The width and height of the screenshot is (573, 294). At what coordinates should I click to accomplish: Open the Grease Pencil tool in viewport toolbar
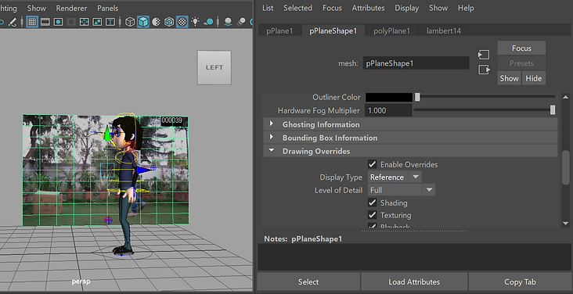12,22
